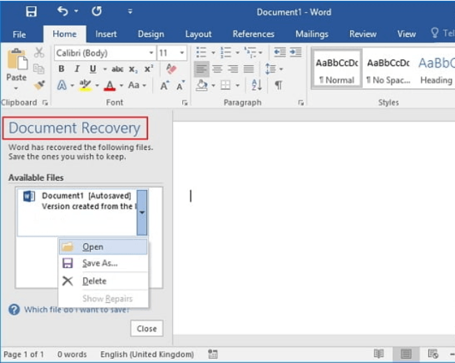455x363 pixels.
Task: Toggle Underline formatting
Action: (x=93, y=69)
